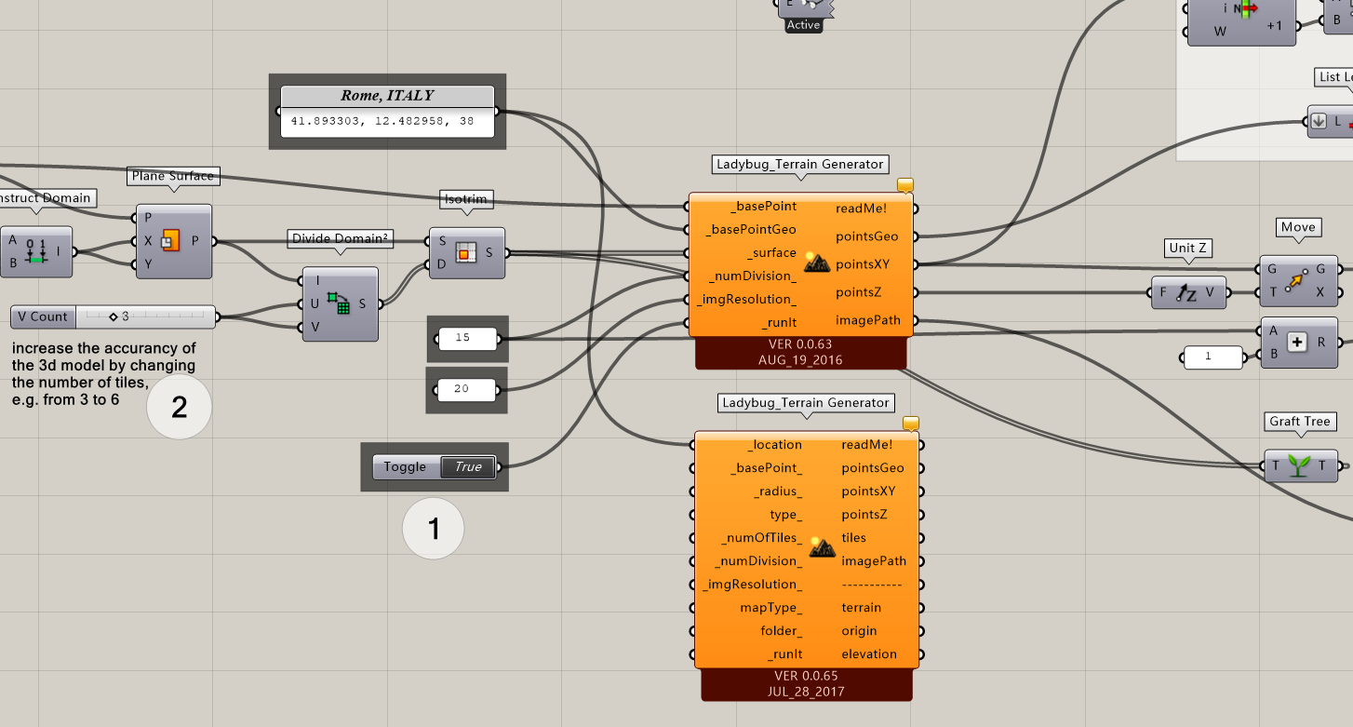Click pointsZ output on VER 0.0.65 generator
The image size is (1353, 727).
tap(864, 515)
